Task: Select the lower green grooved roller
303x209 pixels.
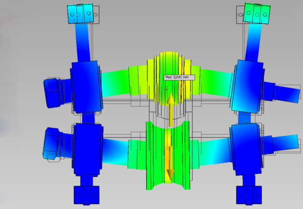Action: click(168, 155)
